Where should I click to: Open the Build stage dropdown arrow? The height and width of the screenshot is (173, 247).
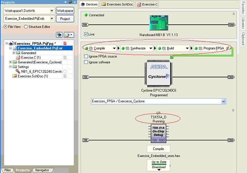(187, 48)
